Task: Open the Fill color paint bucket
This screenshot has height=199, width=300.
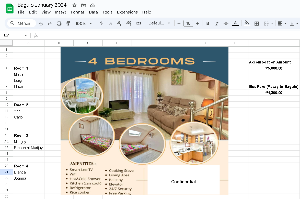Action: pyautogui.click(x=247, y=23)
